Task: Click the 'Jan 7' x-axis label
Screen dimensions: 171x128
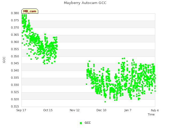Action: tap(128, 110)
